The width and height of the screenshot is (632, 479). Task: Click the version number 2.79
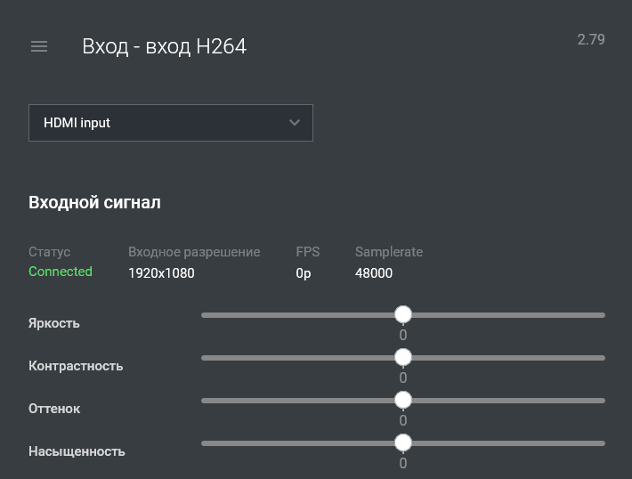coord(591,39)
